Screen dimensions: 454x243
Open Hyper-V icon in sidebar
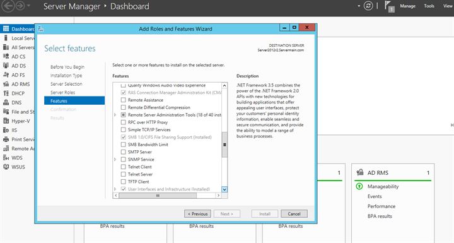[x=6, y=121]
